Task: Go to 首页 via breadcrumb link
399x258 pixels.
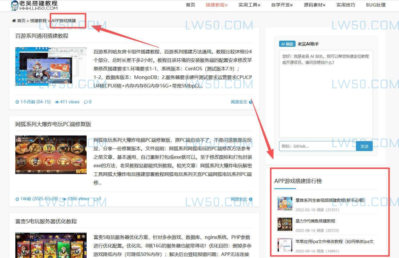Action: pyautogui.click(x=21, y=21)
